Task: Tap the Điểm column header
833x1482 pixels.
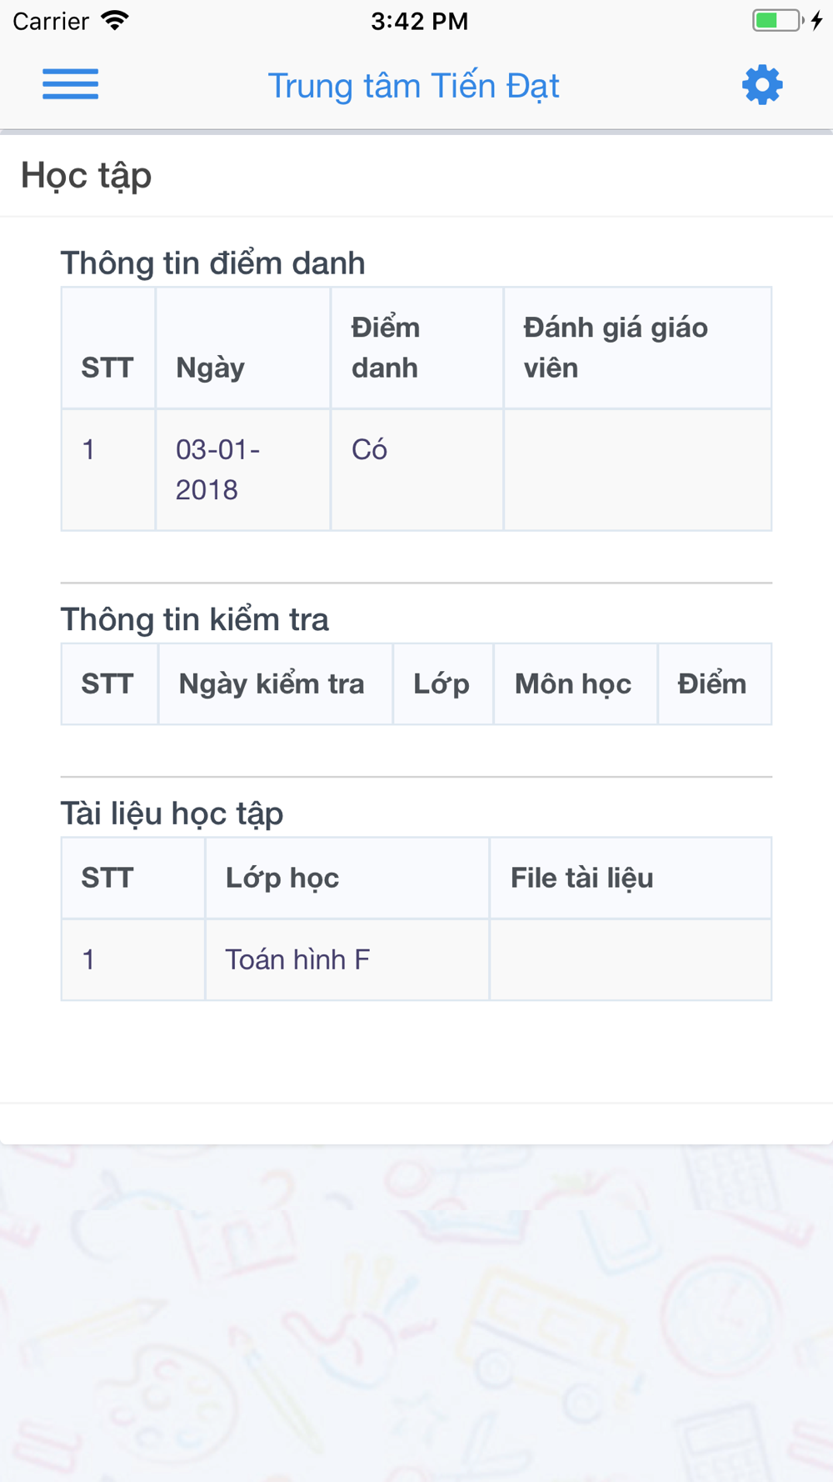Action: point(712,684)
